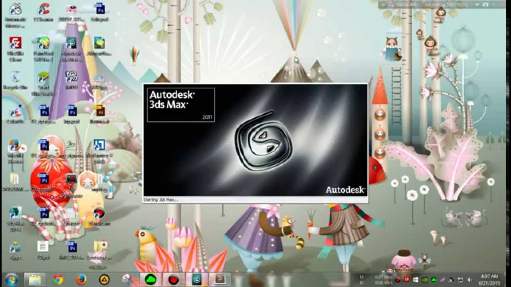Launch Firefox from the taskbar

click(x=81, y=279)
